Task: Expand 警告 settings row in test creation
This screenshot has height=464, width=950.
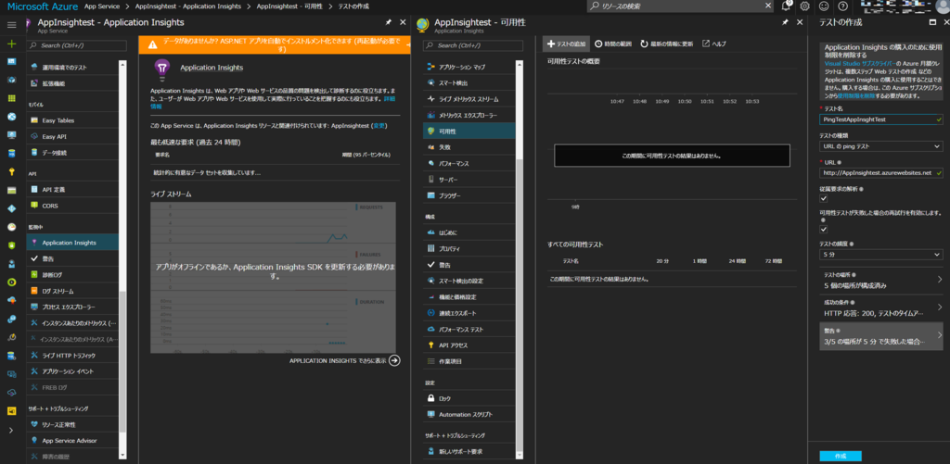Action: [881, 336]
